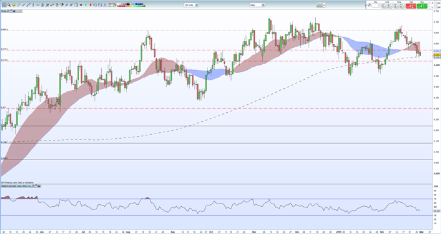The height and width of the screenshot is (234, 441).
Task: Open the RSI indicator settings wrench
Action: pos(32,186)
